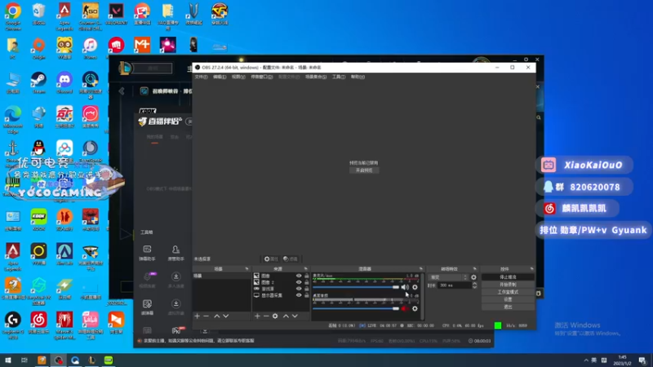Increase transition duration with up arrow
This screenshot has height=367, width=653.
tap(474, 284)
